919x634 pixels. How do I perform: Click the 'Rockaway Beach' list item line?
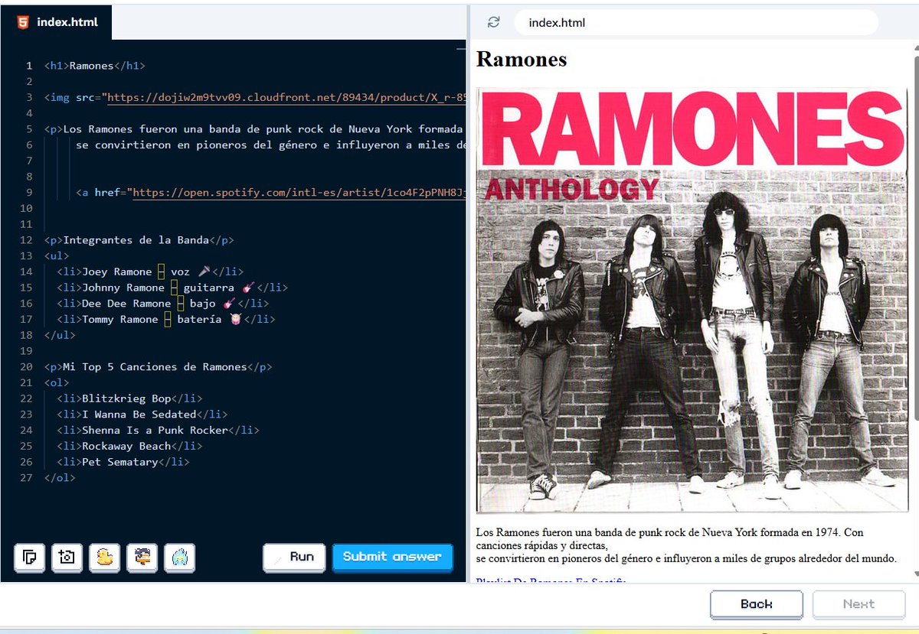click(129, 446)
